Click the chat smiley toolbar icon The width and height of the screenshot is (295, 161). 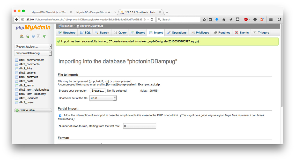[255, 19]
